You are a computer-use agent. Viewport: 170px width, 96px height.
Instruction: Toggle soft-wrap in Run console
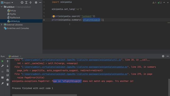(x=8, y=71)
